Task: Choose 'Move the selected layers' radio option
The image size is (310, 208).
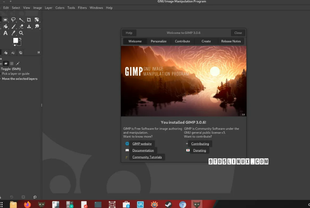Action: coord(20,79)
